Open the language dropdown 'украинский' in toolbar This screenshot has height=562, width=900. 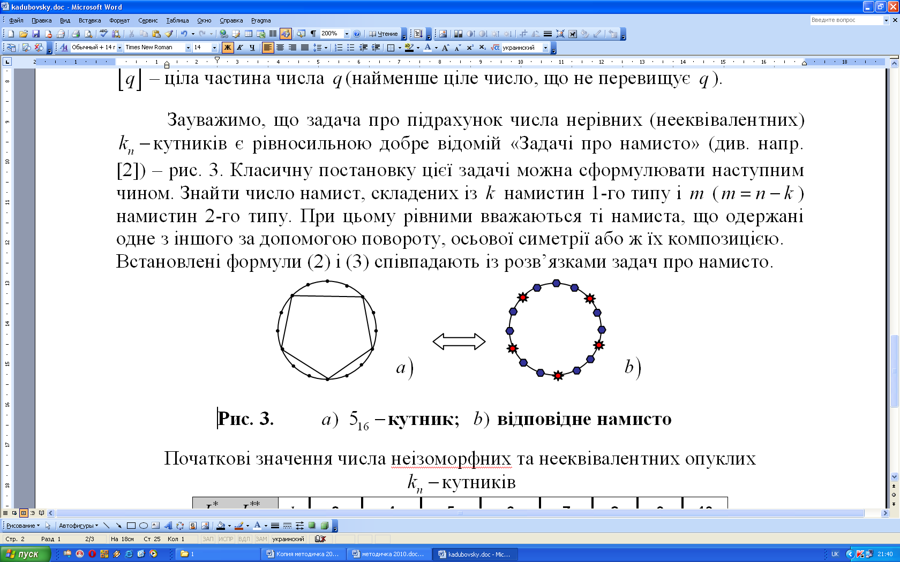click(x=545, y=48)
